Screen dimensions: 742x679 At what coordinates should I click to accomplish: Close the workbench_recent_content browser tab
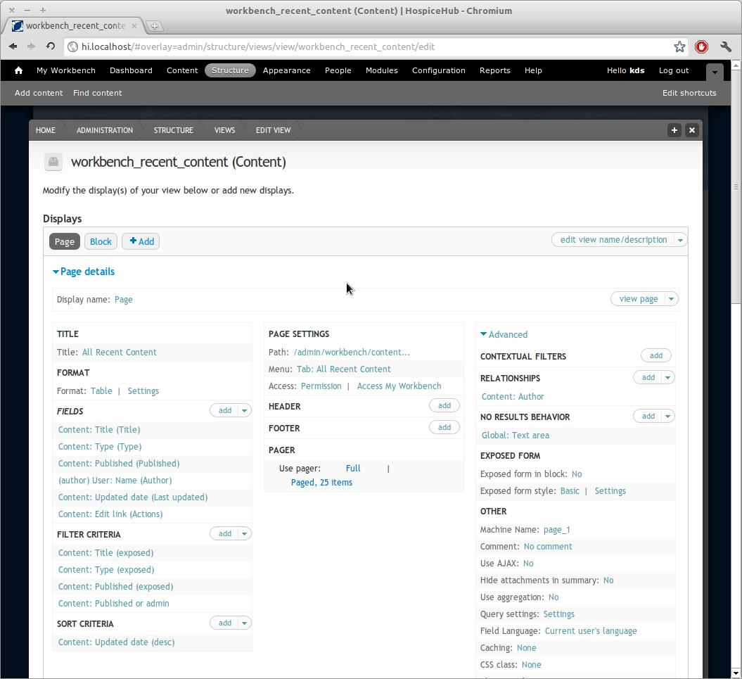tap(134, 25)
